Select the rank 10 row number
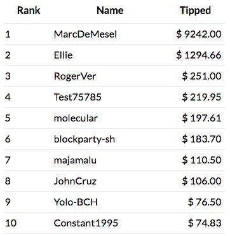The width and height of the screenshot is (230, 236). (11, 223)
